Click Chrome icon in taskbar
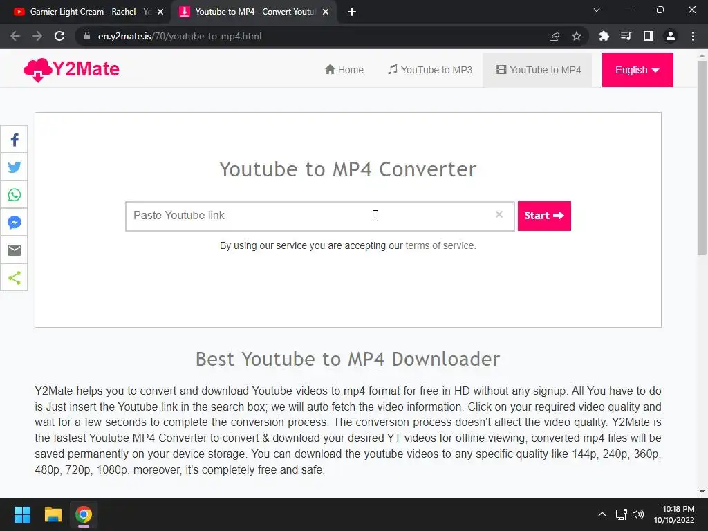 [84, 514]
